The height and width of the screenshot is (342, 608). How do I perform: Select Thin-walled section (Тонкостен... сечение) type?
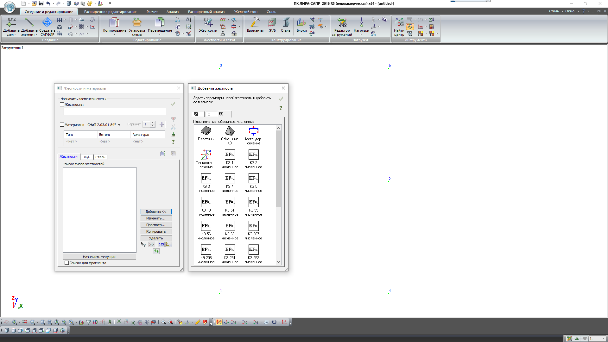pos(206,159)
